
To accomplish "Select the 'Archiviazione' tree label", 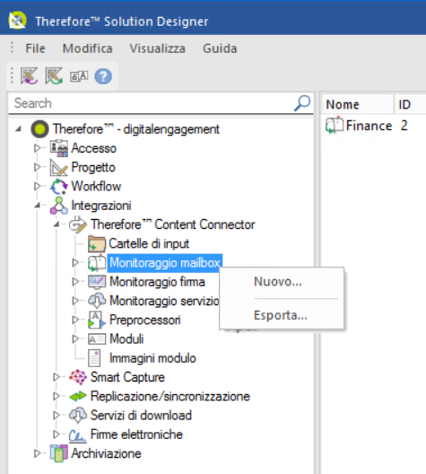I will (106, 453).
